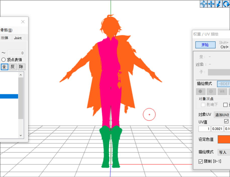Click the UV value field showing 0.3921

click(217, 129)
